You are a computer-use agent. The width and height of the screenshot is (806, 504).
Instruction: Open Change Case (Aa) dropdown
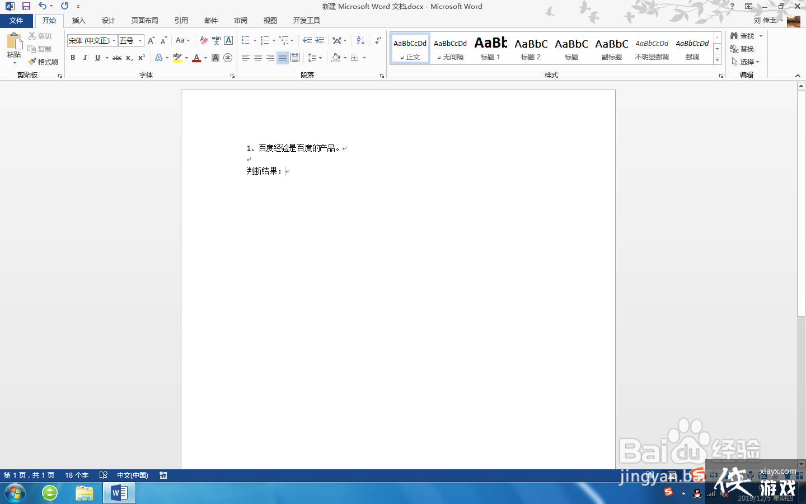pos(182,40)
